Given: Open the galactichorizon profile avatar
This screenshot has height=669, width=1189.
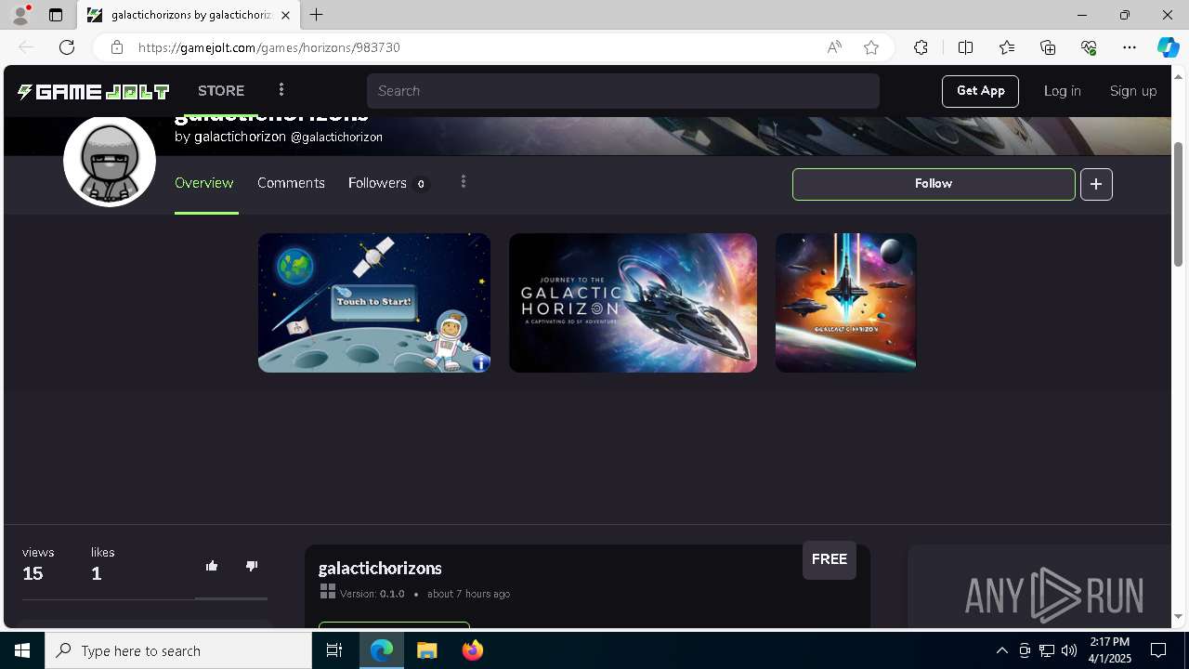Looking at the screenshot, I should point(110,160).
